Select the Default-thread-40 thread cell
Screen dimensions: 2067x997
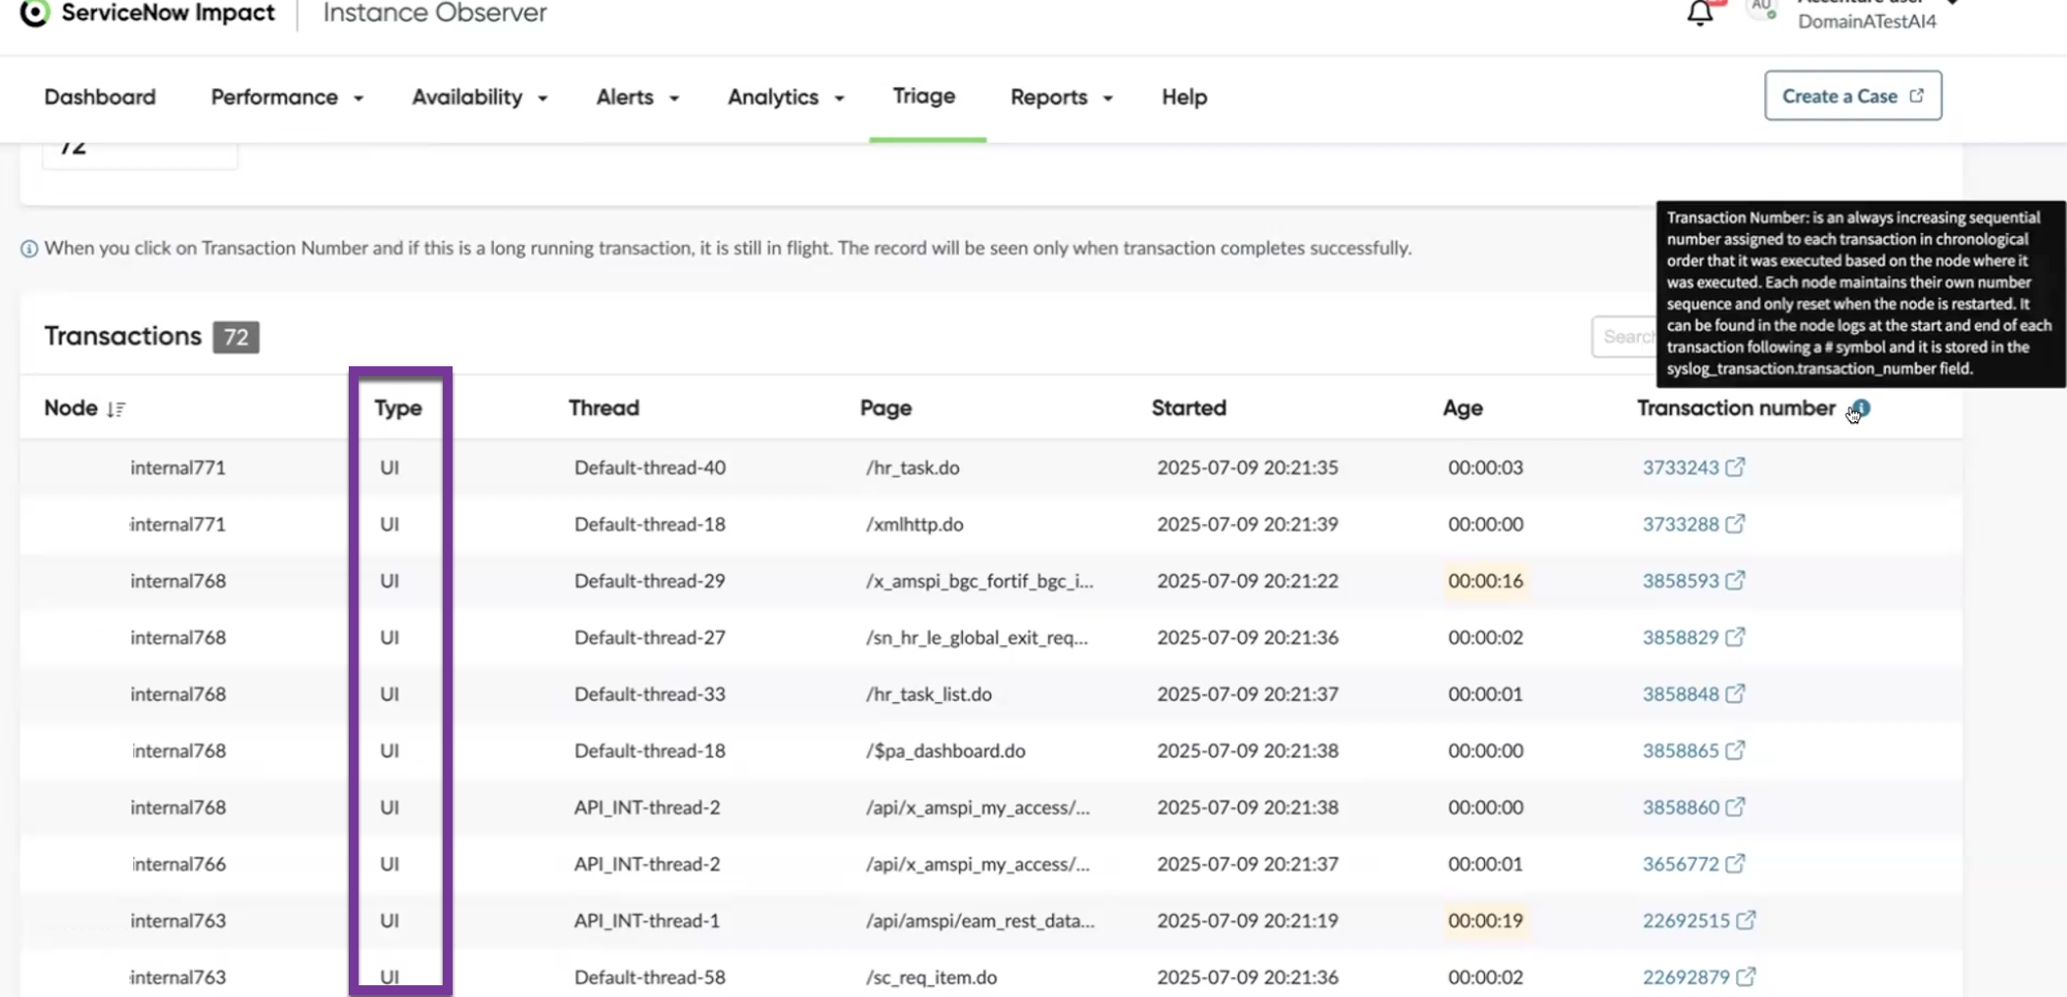649,467
